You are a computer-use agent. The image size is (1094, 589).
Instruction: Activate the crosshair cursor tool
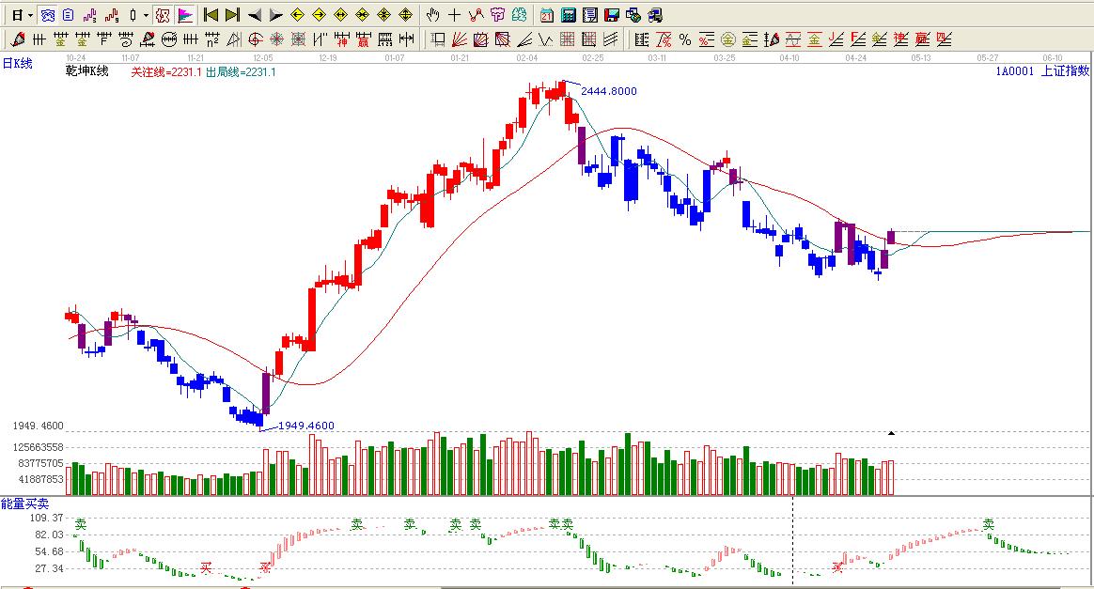point(454,15)
